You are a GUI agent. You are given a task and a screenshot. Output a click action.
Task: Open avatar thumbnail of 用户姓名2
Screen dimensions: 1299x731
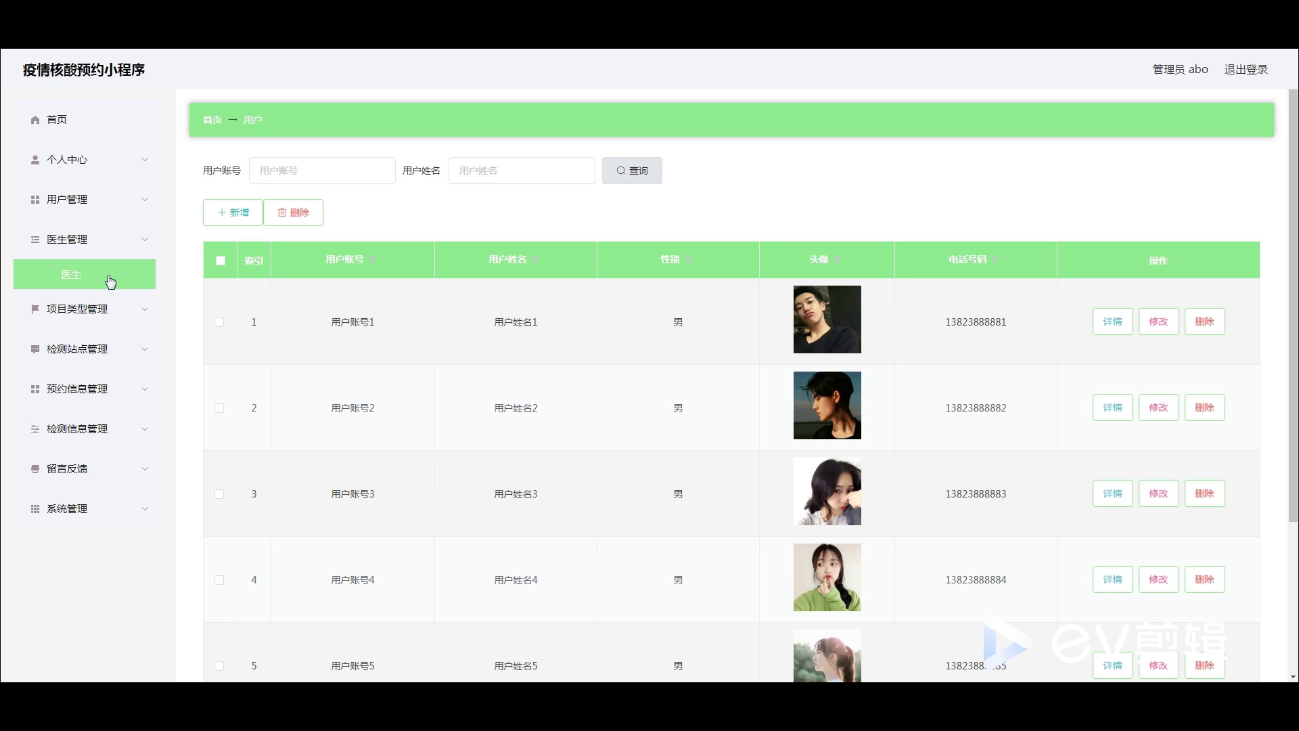tap(827, 405)
